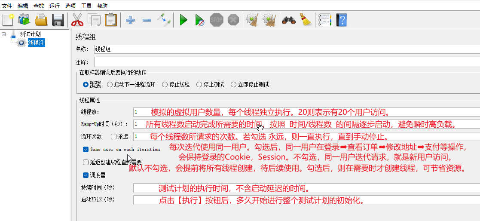Click Start no pauses icon

click(199, 20)
